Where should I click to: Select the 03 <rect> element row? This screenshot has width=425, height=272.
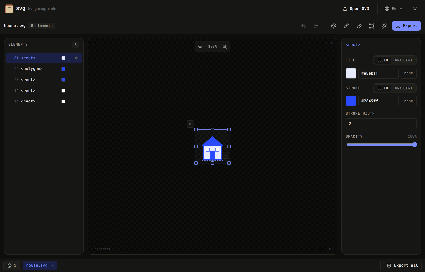pyautogui.click(x=44, y=80)
